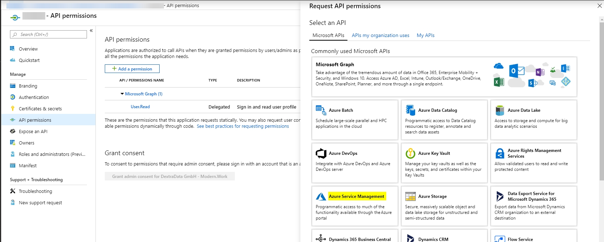Click the Add a permission button
Image resolution: width=604 pixels, height=242 pixels.
(x=132, y=69)
